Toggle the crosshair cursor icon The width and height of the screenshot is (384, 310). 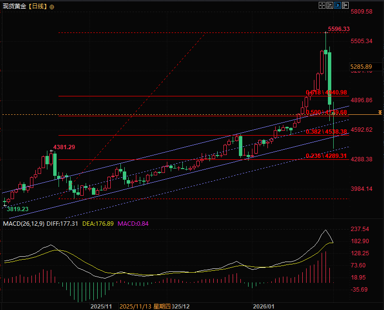(322, 5)
